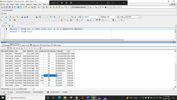Switch to the Script Output tab
This screenshot has height=100, width=177.
(x=45, y=45)
